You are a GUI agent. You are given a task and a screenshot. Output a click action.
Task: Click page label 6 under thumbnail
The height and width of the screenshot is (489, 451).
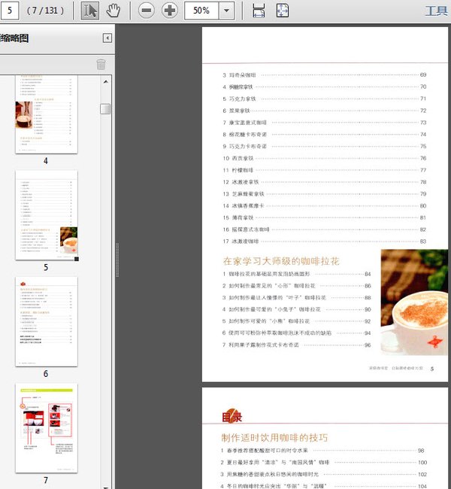click(x=46, y=374)
